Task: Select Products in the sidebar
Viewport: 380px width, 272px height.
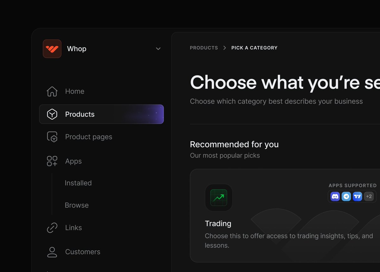Action: (101, 114)
